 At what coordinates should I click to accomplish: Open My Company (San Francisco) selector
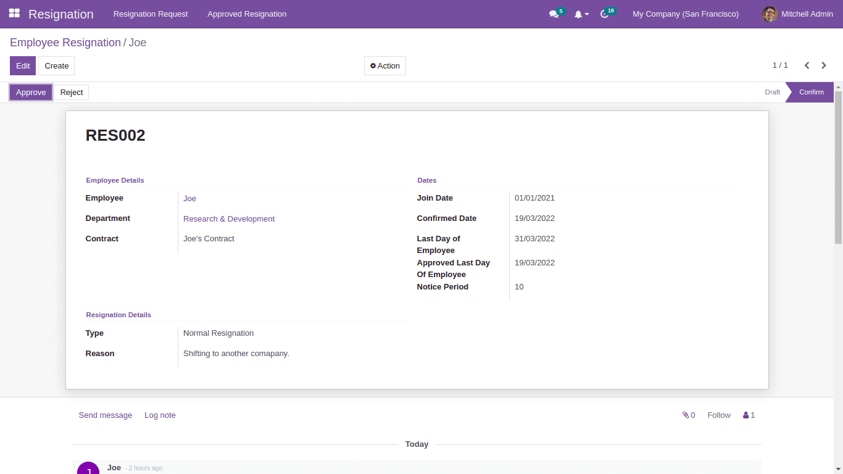pyautogui.click(x=685, y=14)
